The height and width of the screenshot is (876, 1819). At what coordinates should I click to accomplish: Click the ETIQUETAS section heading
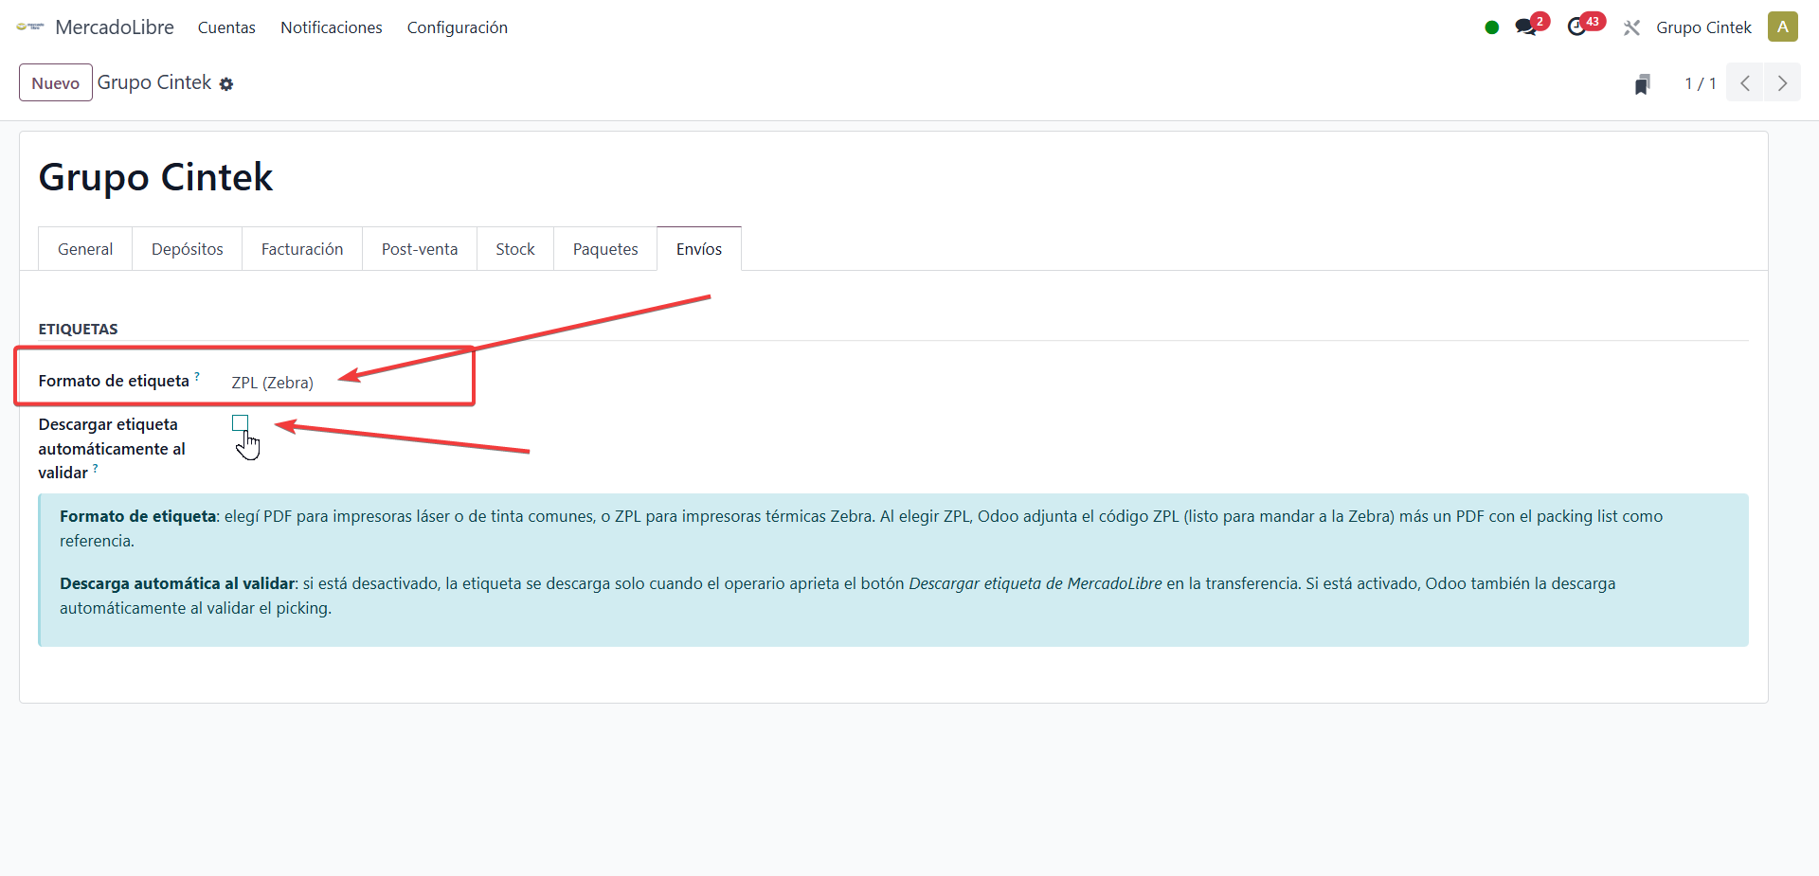(79, 330)
